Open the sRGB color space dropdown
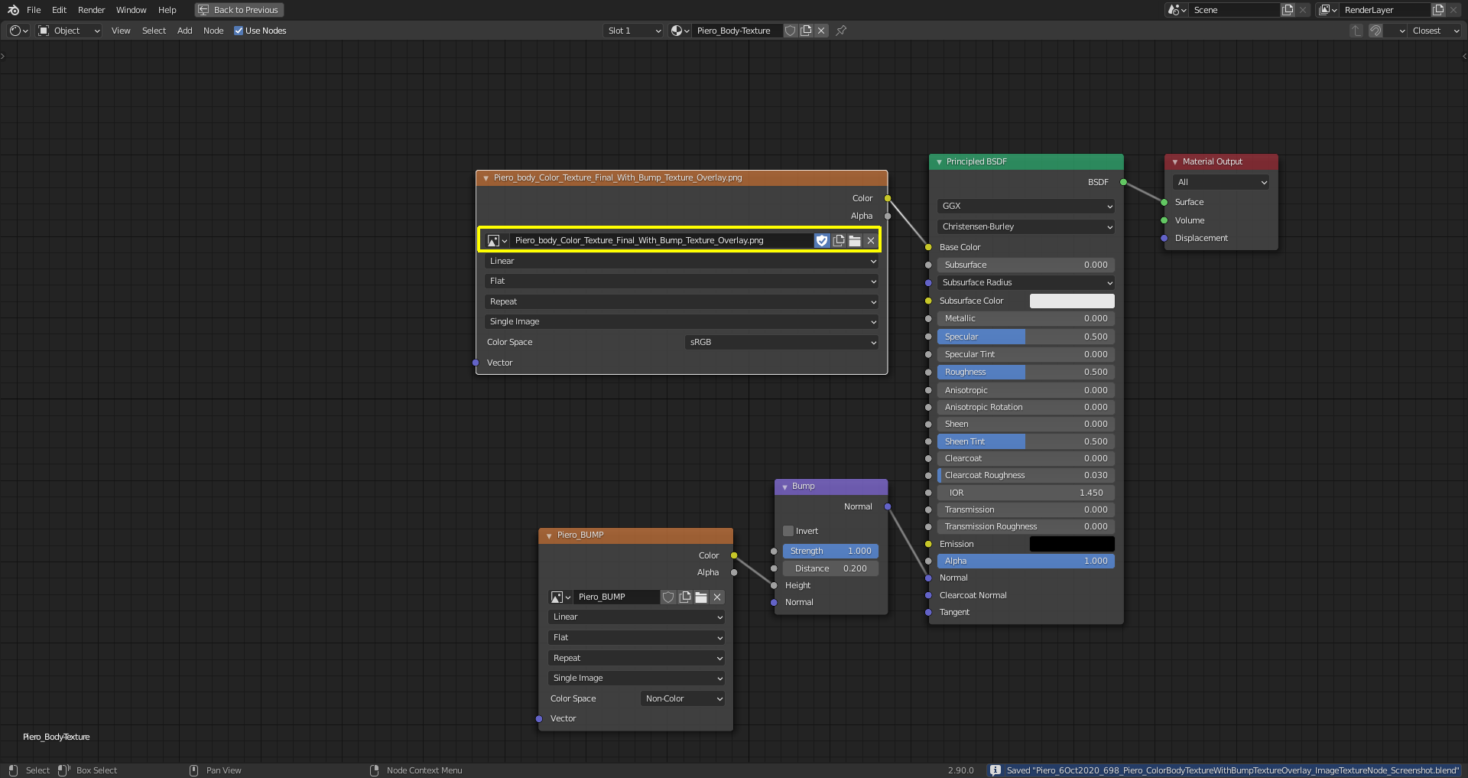The width and height of the screenshot is (1468, 778). coord(781,342)
